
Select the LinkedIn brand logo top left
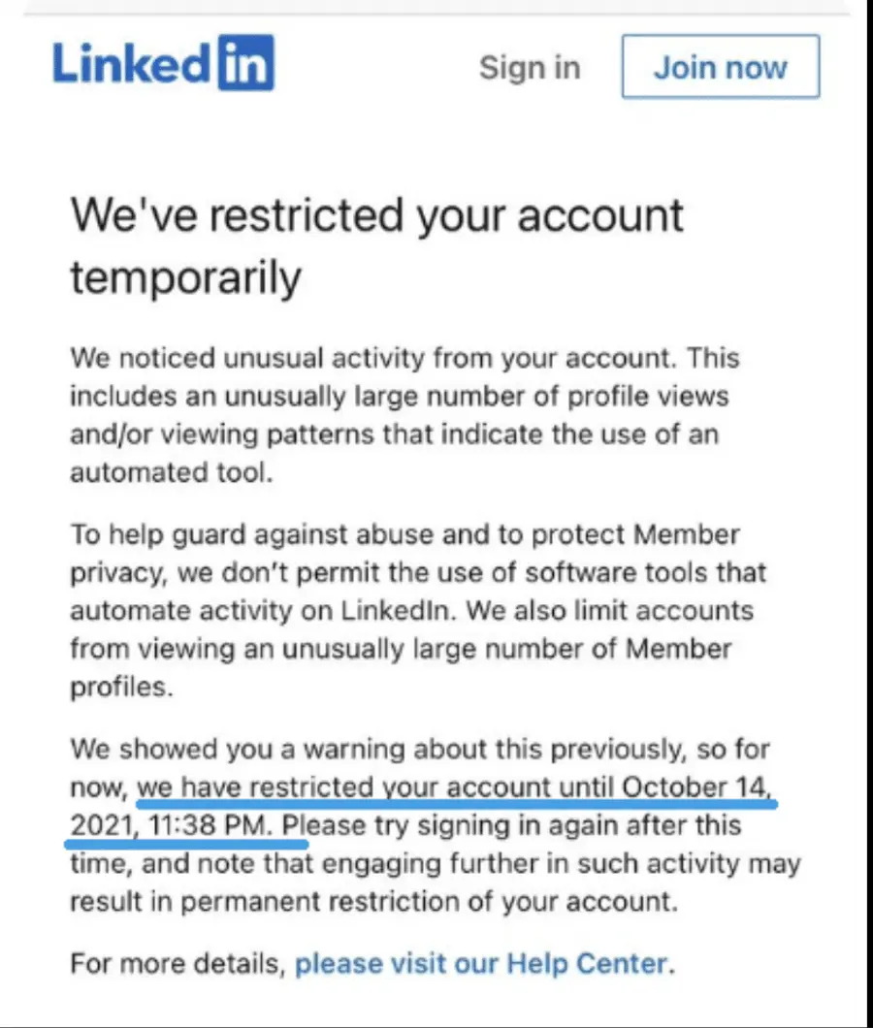162,63
